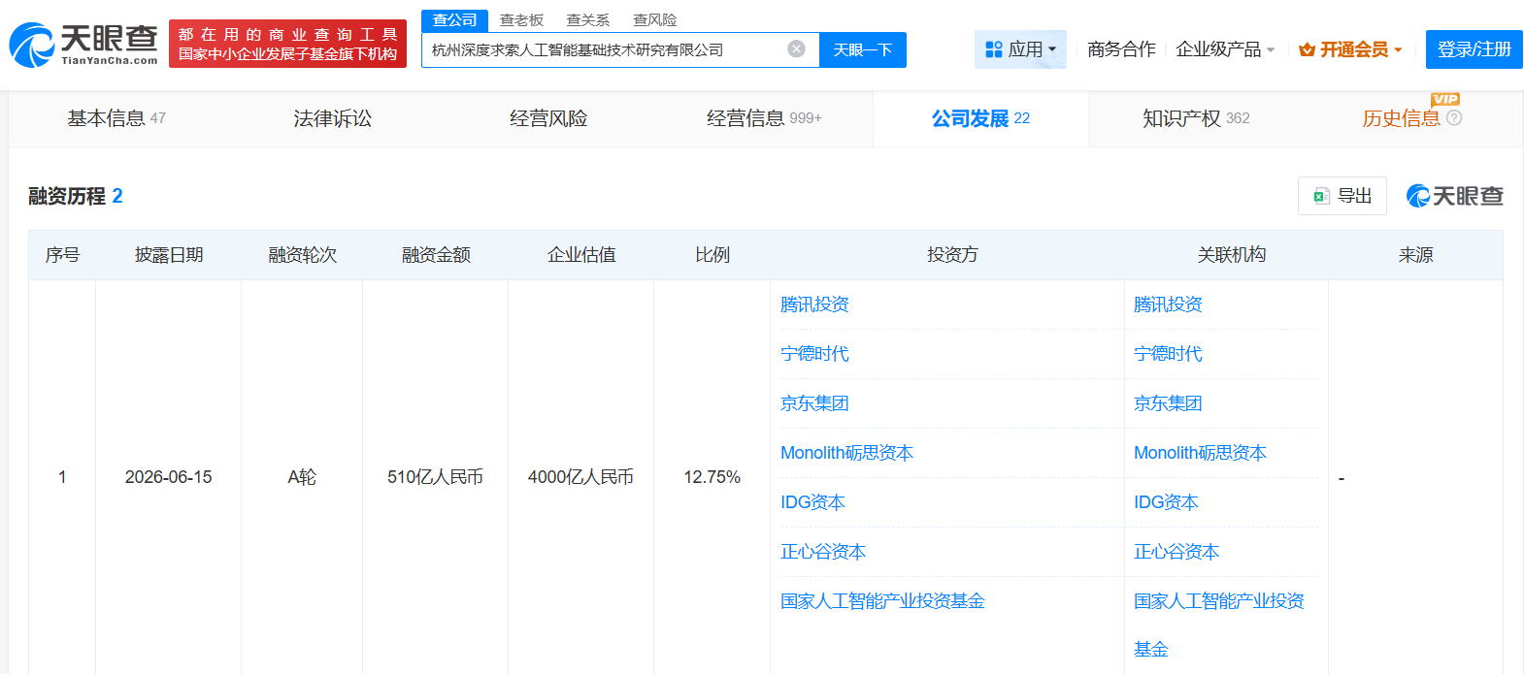Image resolution: width=1524 pixels, height=674 pixels.
Task: Open the 应用 dropdown
Action: point(1020,49)
